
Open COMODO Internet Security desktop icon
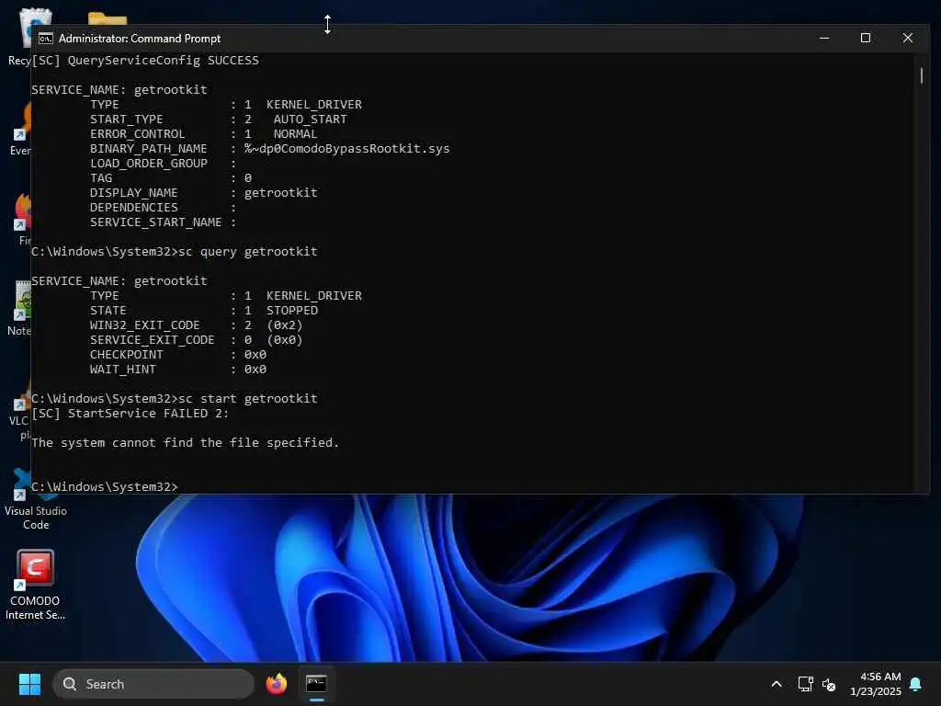point(36,585)
